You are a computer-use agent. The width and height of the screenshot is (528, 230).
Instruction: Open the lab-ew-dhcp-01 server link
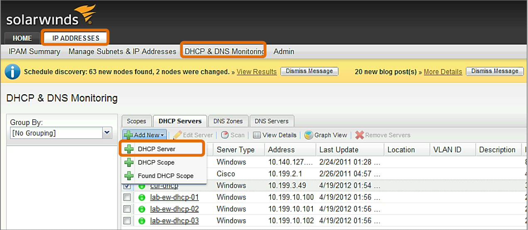pos(174,197)
